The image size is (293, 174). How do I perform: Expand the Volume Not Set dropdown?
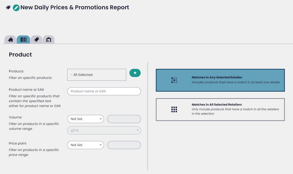click(x=86, y=119)
